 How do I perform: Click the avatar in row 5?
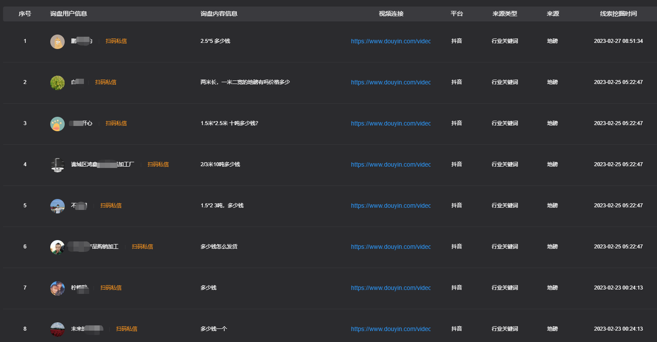point(57,206)
